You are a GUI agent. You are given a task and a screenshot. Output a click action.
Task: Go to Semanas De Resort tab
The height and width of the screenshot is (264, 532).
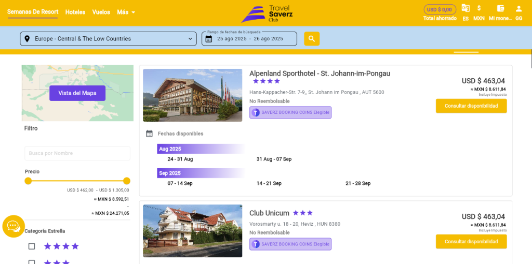33,12
